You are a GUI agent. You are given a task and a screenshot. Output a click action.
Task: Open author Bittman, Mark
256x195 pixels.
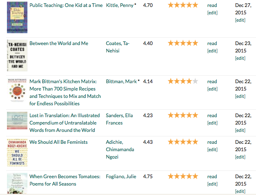121,82
